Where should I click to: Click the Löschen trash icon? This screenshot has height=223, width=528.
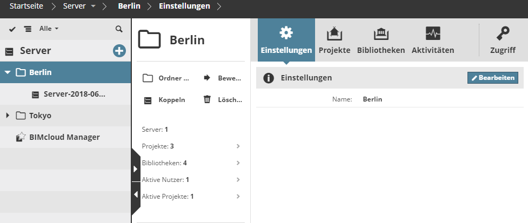207,99
